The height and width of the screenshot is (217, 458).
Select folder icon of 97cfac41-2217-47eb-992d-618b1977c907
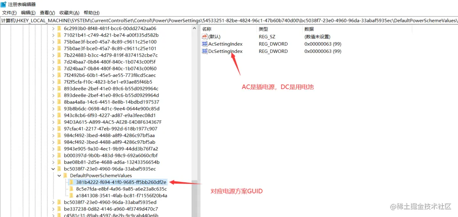tap(59, 129)
